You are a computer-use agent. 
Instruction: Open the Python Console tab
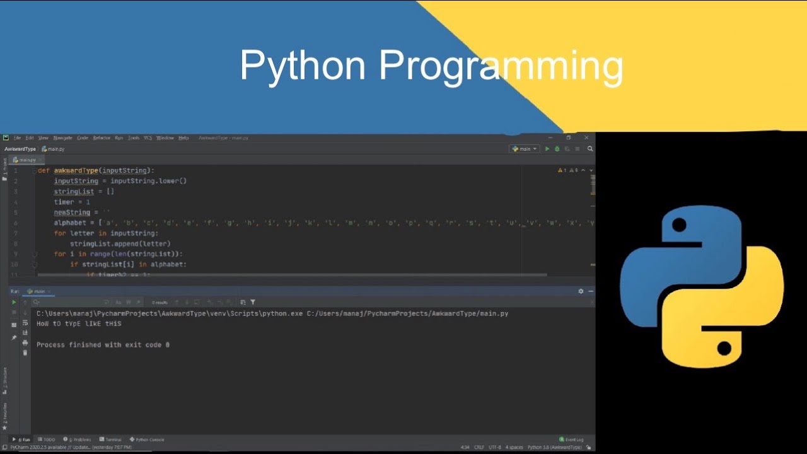(x=148, y=439)
